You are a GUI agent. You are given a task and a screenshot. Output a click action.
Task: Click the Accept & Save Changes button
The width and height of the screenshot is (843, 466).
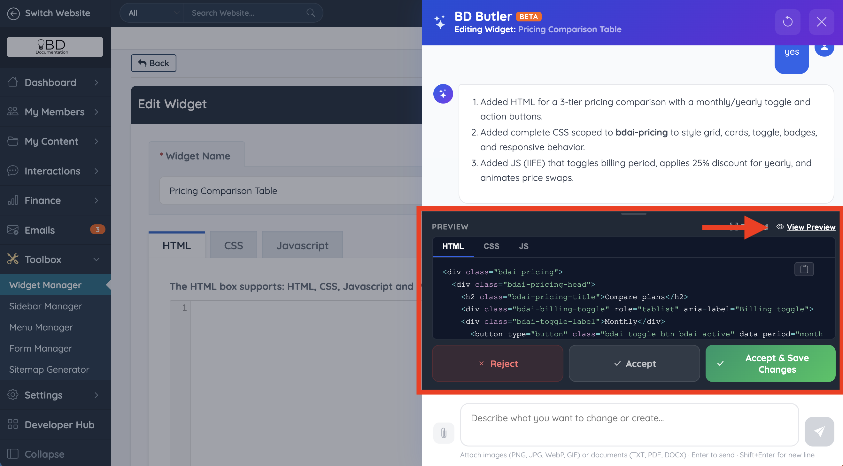[770, 363]
